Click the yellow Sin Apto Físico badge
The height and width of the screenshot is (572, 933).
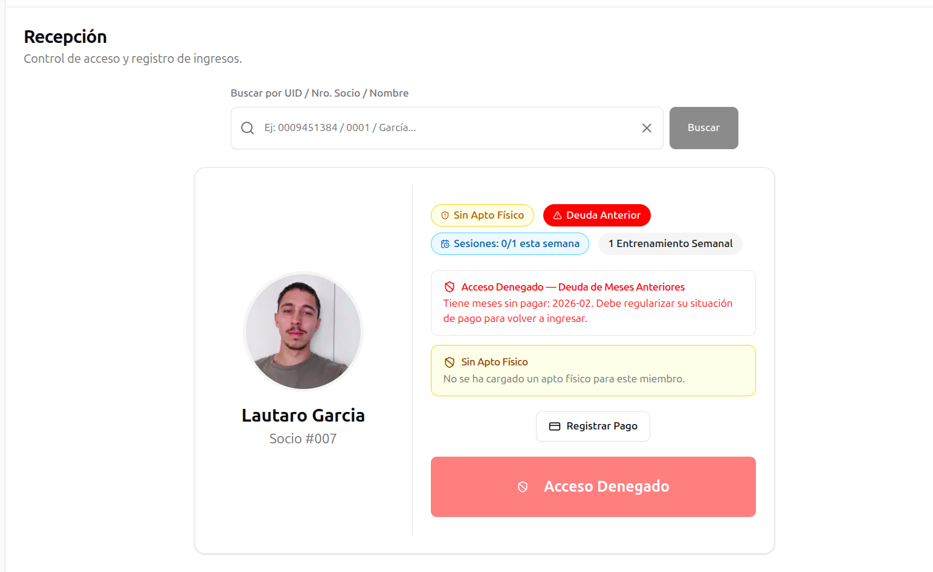point(482,216)
